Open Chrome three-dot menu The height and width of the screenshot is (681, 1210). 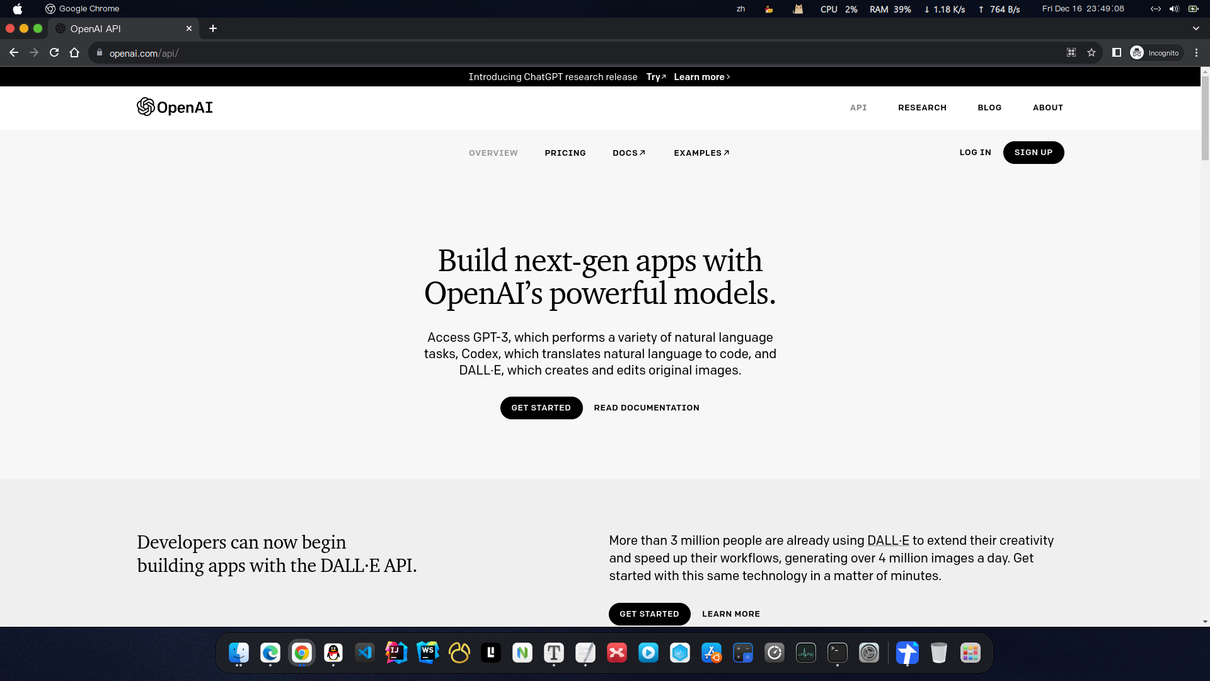(x=1196, y=53)
